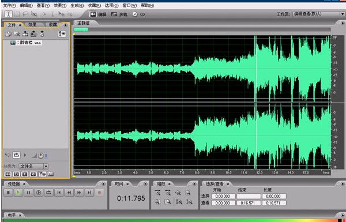This screenshot has width=346, height=222.
Task: Open the 选择/查看 panel flyout menu arrow
Action: tap(343, 184)
